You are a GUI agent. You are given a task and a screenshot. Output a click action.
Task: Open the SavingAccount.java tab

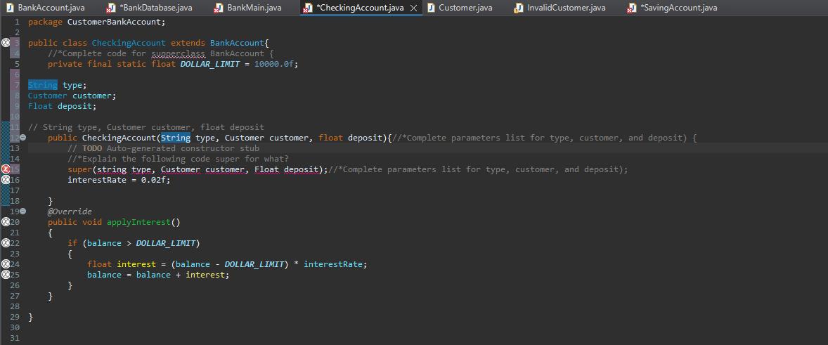tap(678, 8)
